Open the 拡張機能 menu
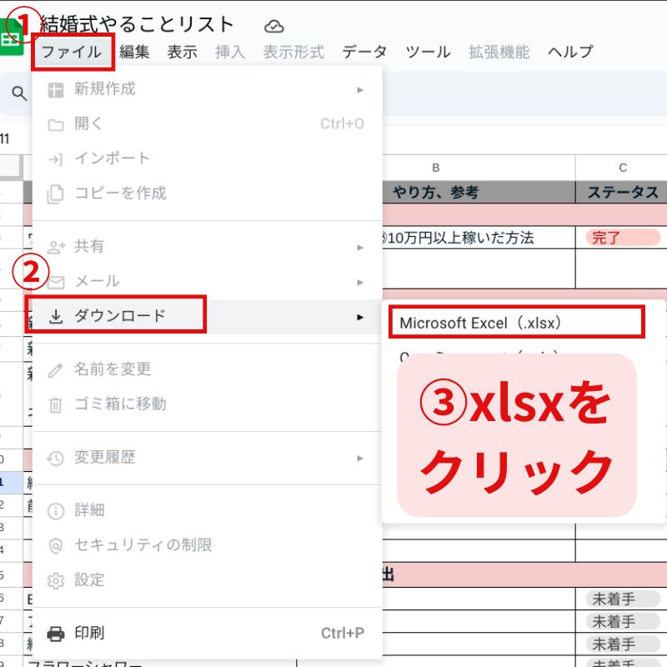The image size is (667, 667). [499, 52]
